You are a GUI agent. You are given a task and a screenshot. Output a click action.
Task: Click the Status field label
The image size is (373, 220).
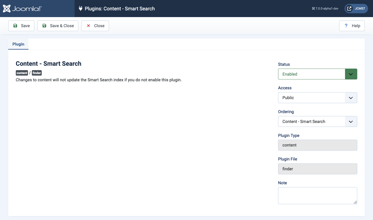tap(284, 64)
